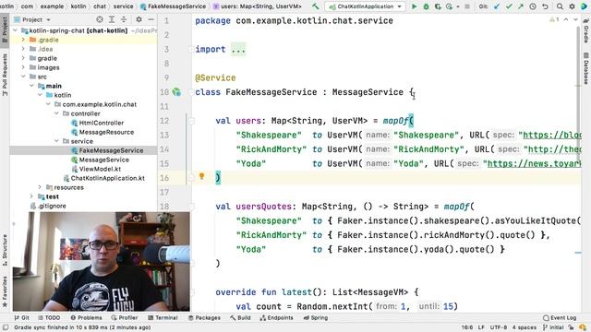Open Project panel options gear
Image resolution: width=591 pixels, height=332 pixels.
pyautogui.click(x=139, y=19)
